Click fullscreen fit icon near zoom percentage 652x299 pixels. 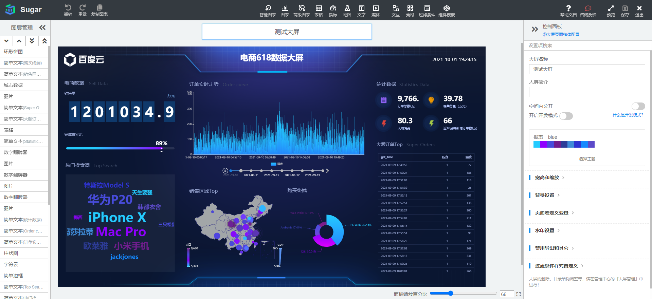click(x=519, y=294)
